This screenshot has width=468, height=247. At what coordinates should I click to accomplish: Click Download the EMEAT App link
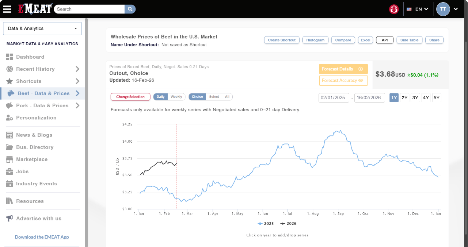coord(42,237)
